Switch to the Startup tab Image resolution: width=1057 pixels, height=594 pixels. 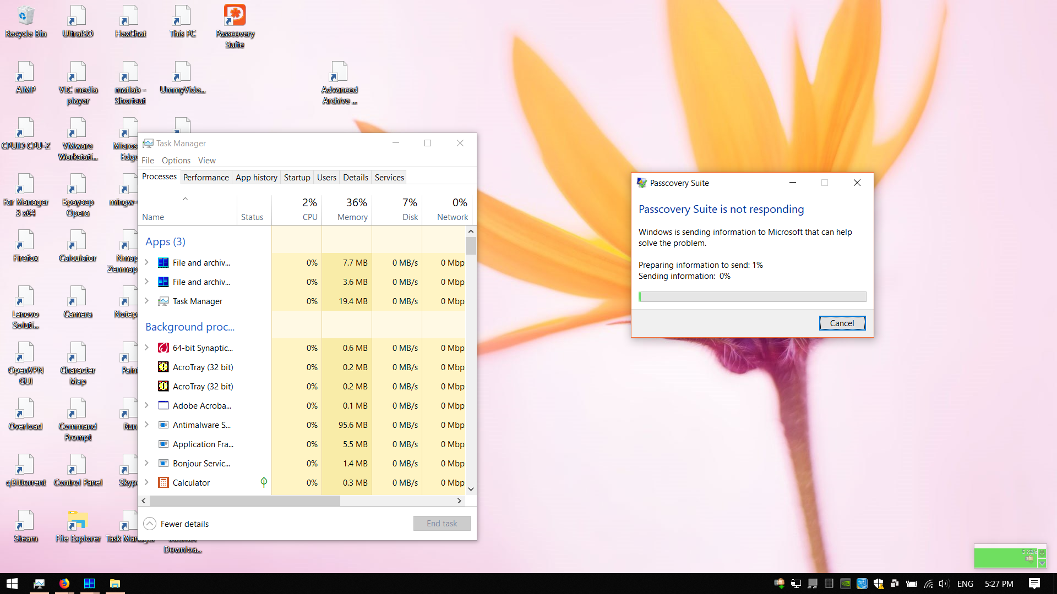(x=297, y=177)
